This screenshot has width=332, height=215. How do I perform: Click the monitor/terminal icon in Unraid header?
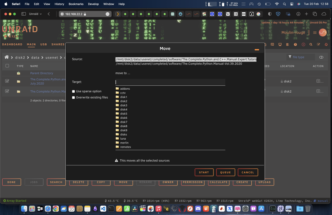point(280,45)
